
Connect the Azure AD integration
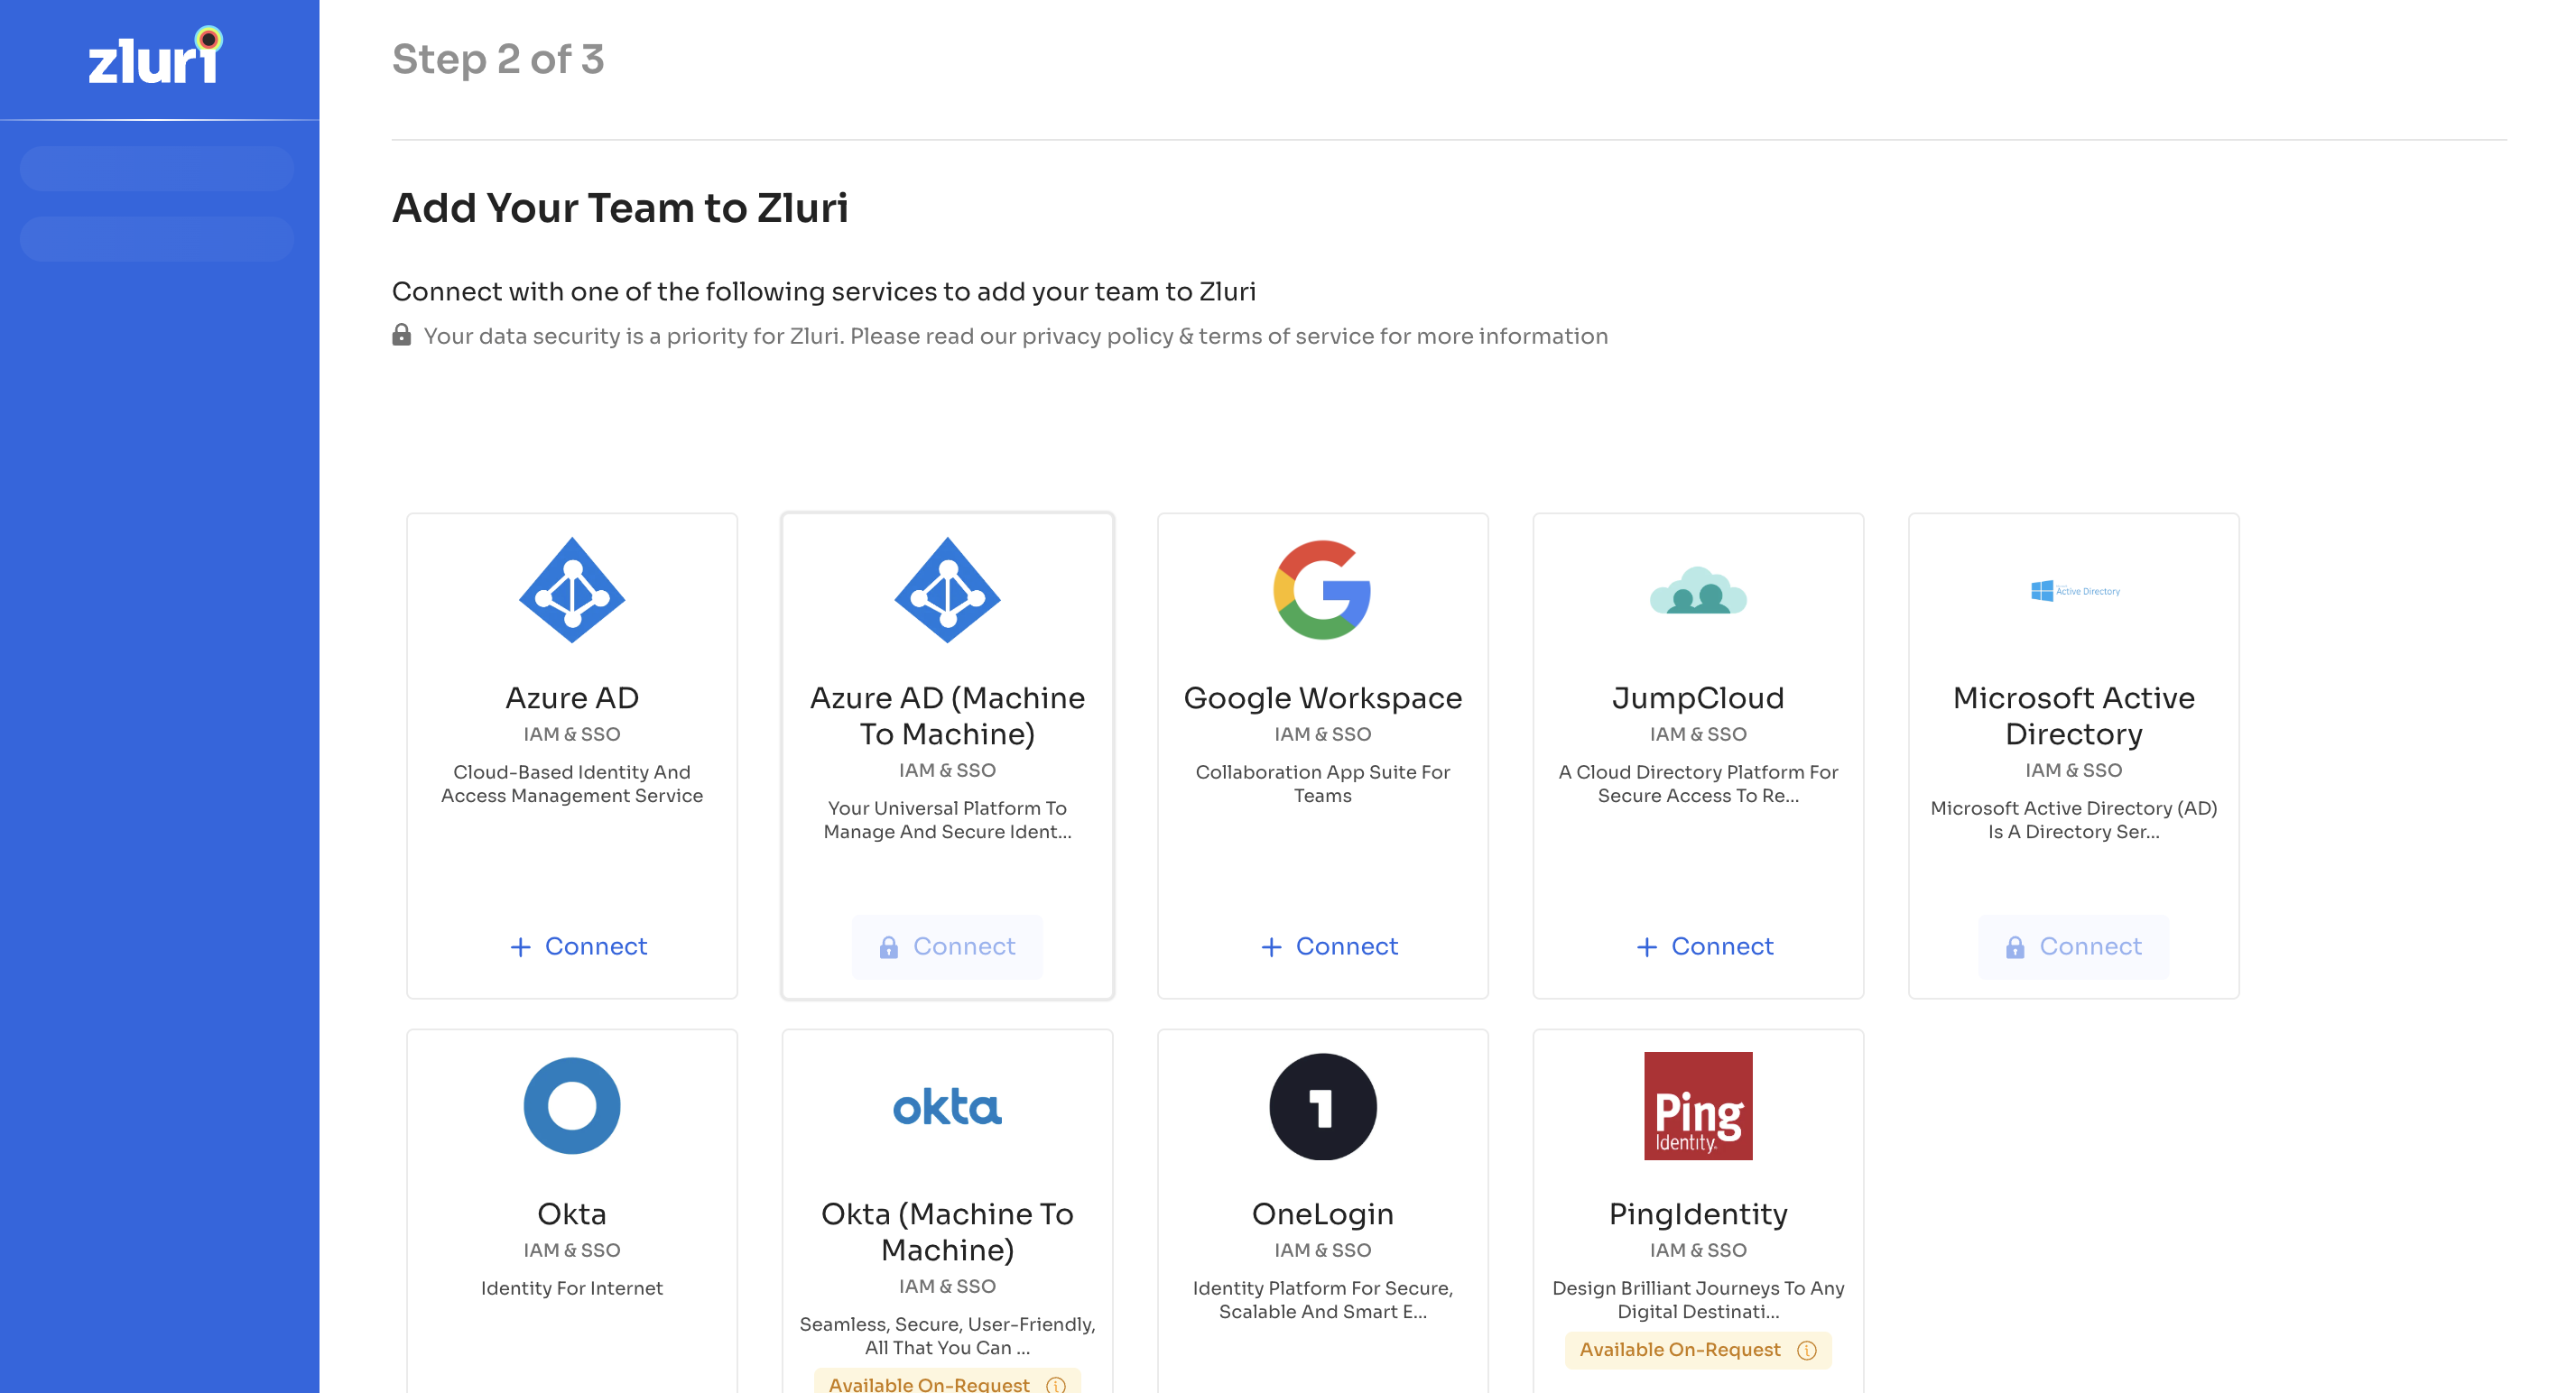pos(578,946)
